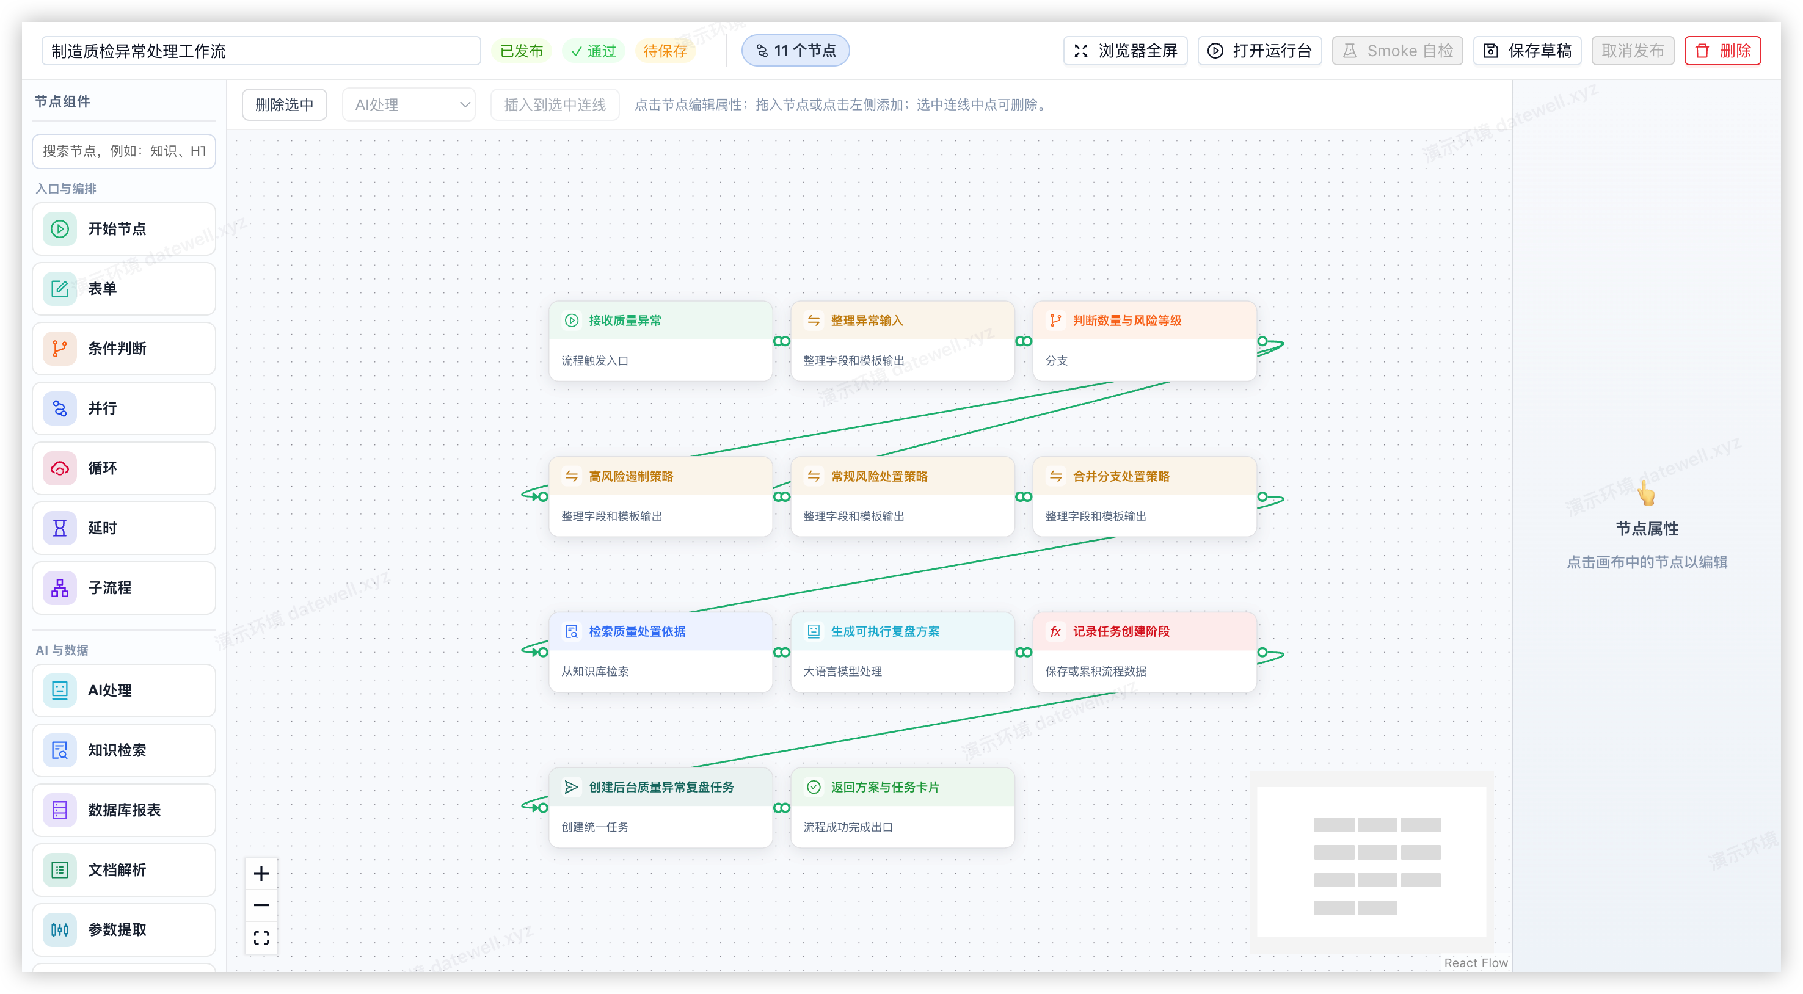Click the 并行 parallel icon
The image size is (1803, 994).
tap(59, 408)
